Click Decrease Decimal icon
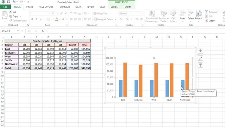Viewport: 225px width, 127px height. tap(141, 19)
